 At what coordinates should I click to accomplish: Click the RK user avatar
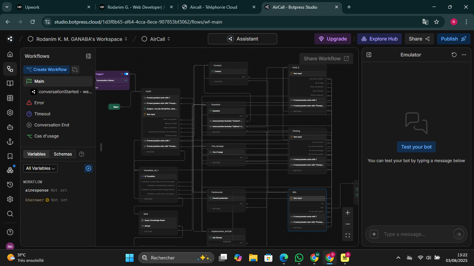(x=10, y=246)
